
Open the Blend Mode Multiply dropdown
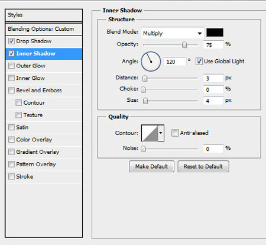click(x=173, y=33)
